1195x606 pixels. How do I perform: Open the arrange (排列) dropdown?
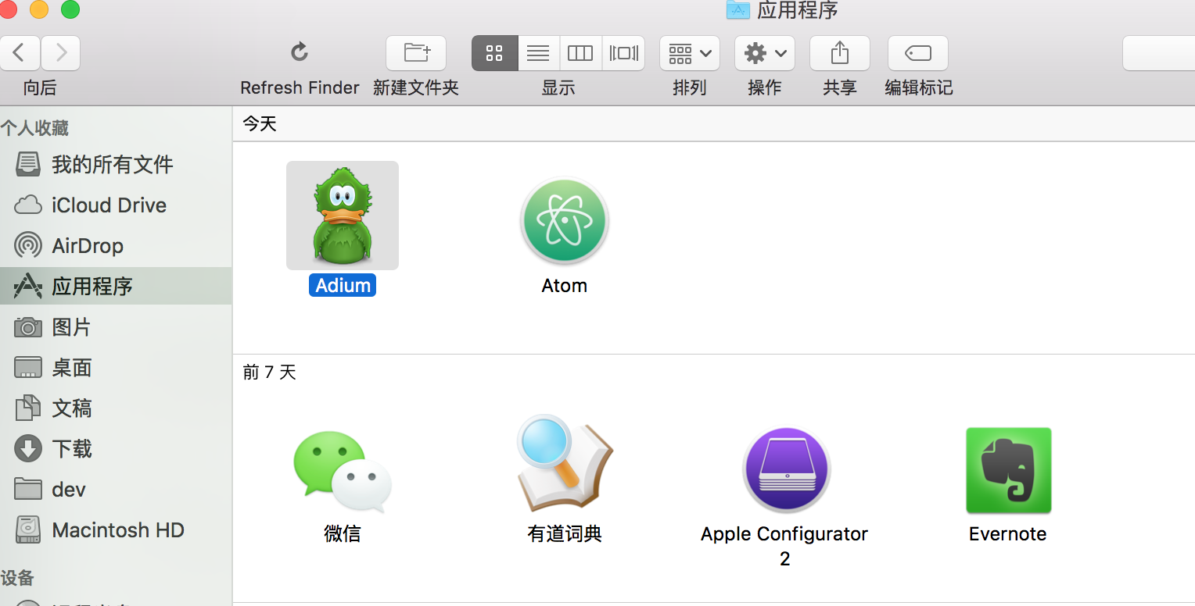coord(690,53)
